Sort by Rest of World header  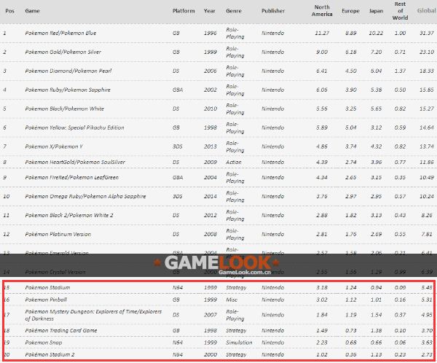(x=400, y=11)
